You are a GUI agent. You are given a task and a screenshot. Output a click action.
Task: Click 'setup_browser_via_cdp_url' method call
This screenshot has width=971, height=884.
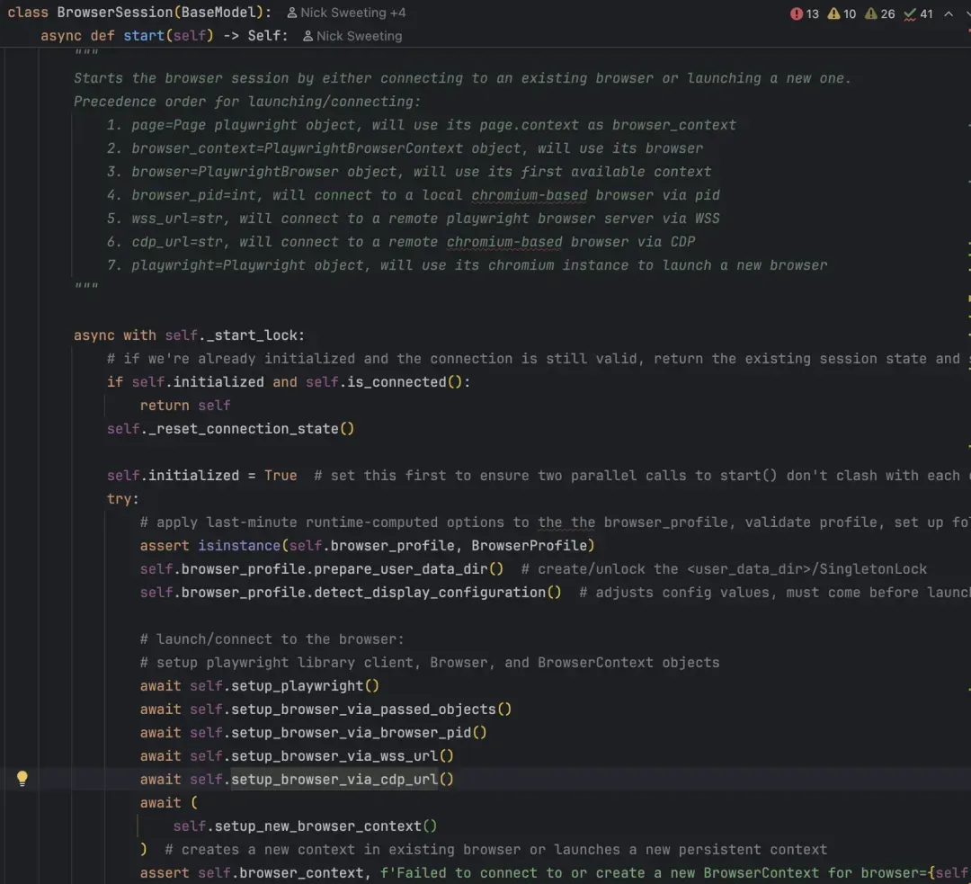pos(334,780)
